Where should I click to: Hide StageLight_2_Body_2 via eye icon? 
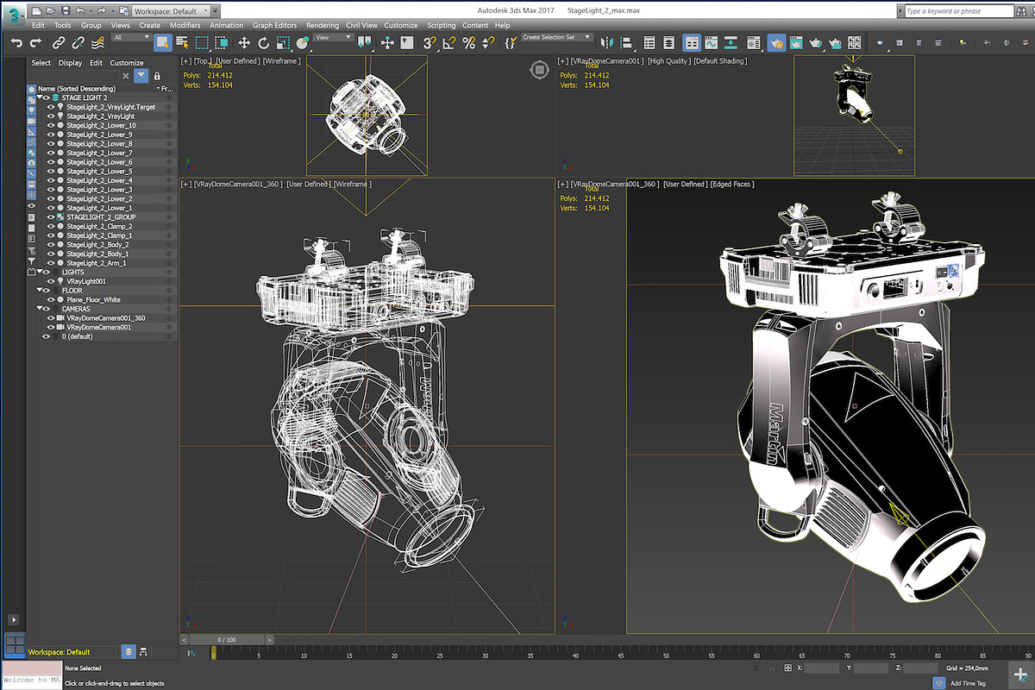click(x=51, y=245)
